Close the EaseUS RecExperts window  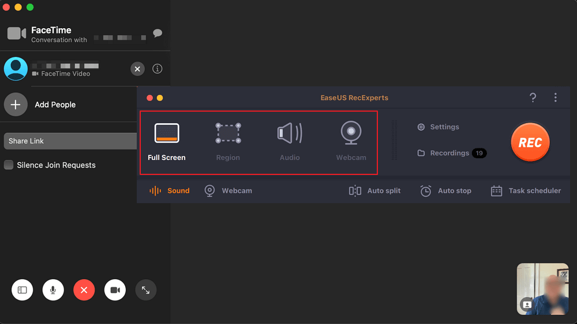tap(149, 98)
